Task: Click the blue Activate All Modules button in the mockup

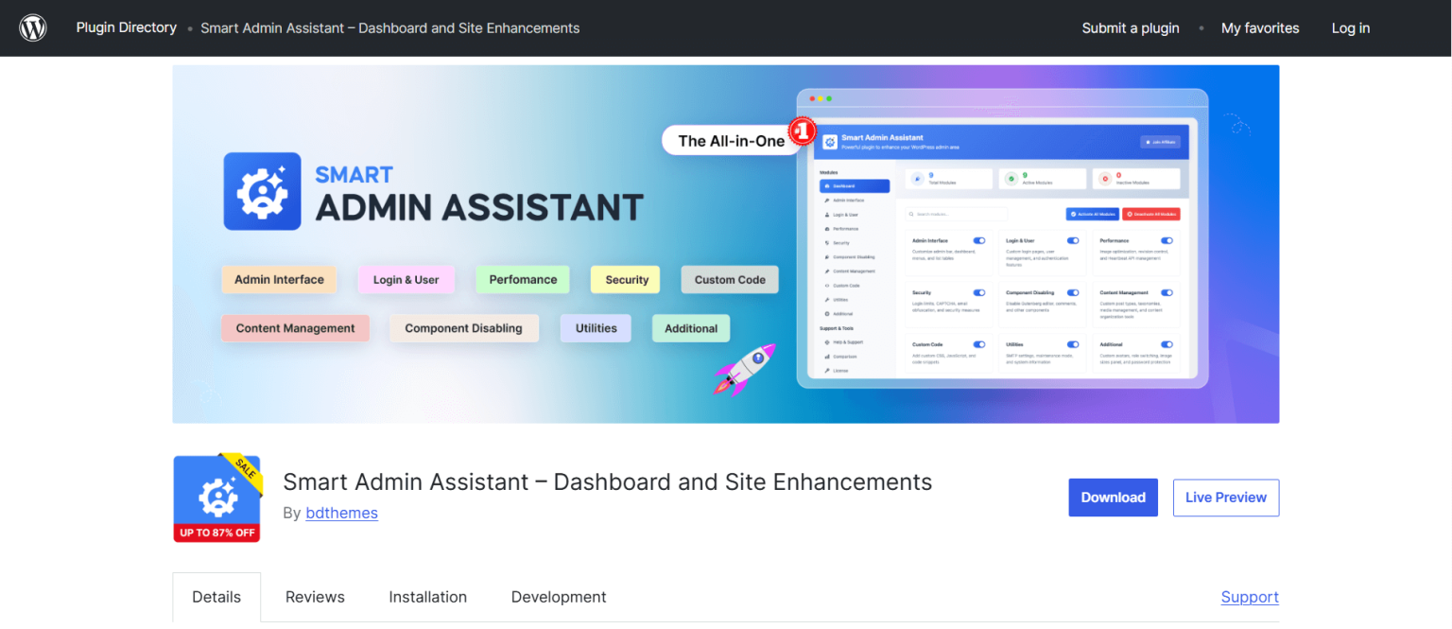Action: tap(1092, 215)
